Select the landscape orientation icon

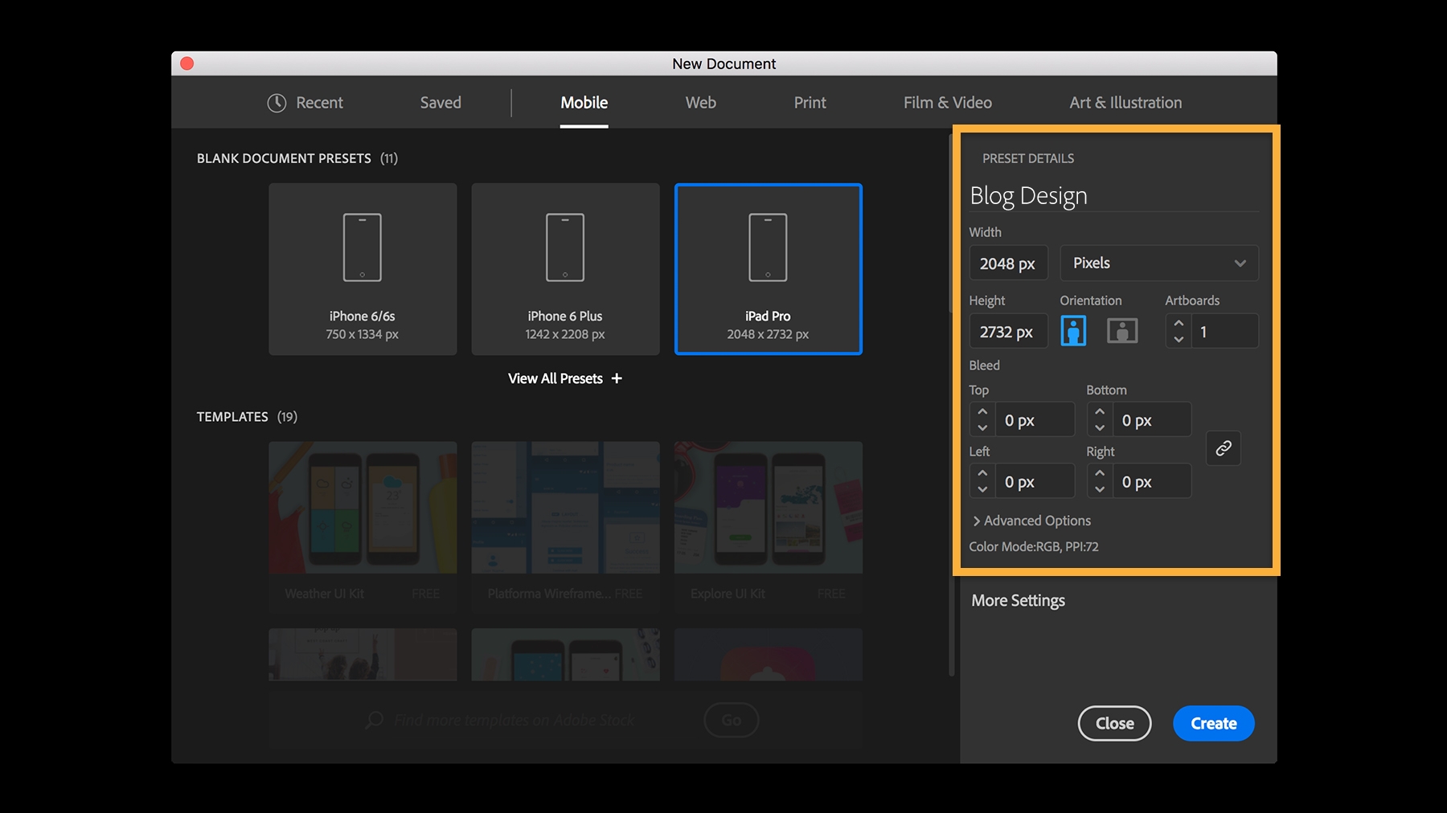(x=1122, y=330)
